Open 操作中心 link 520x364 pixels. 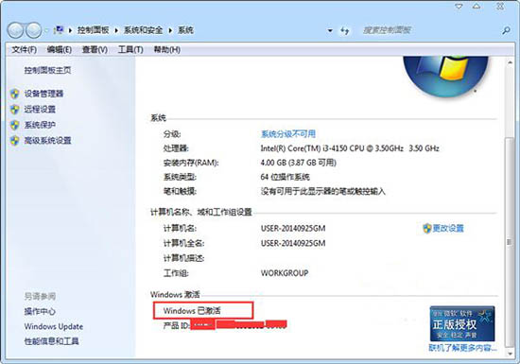click(40, 311)
